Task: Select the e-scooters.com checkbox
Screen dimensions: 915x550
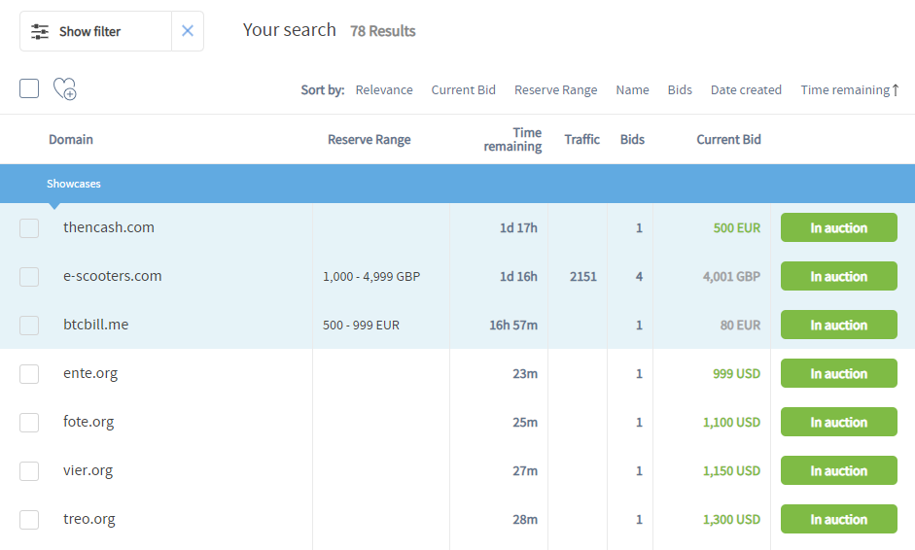Action: pyautogui.click(x=29, y=277)
